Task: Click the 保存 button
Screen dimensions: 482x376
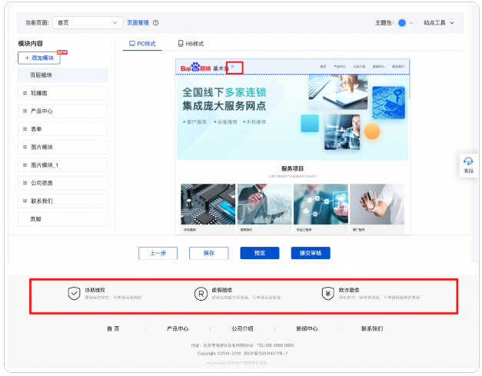Action: coord(209,253)
